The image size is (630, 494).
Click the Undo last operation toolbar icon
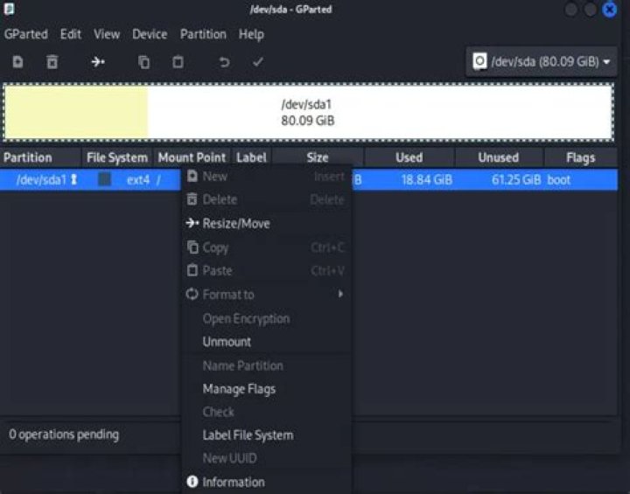[x=224, y=62]
